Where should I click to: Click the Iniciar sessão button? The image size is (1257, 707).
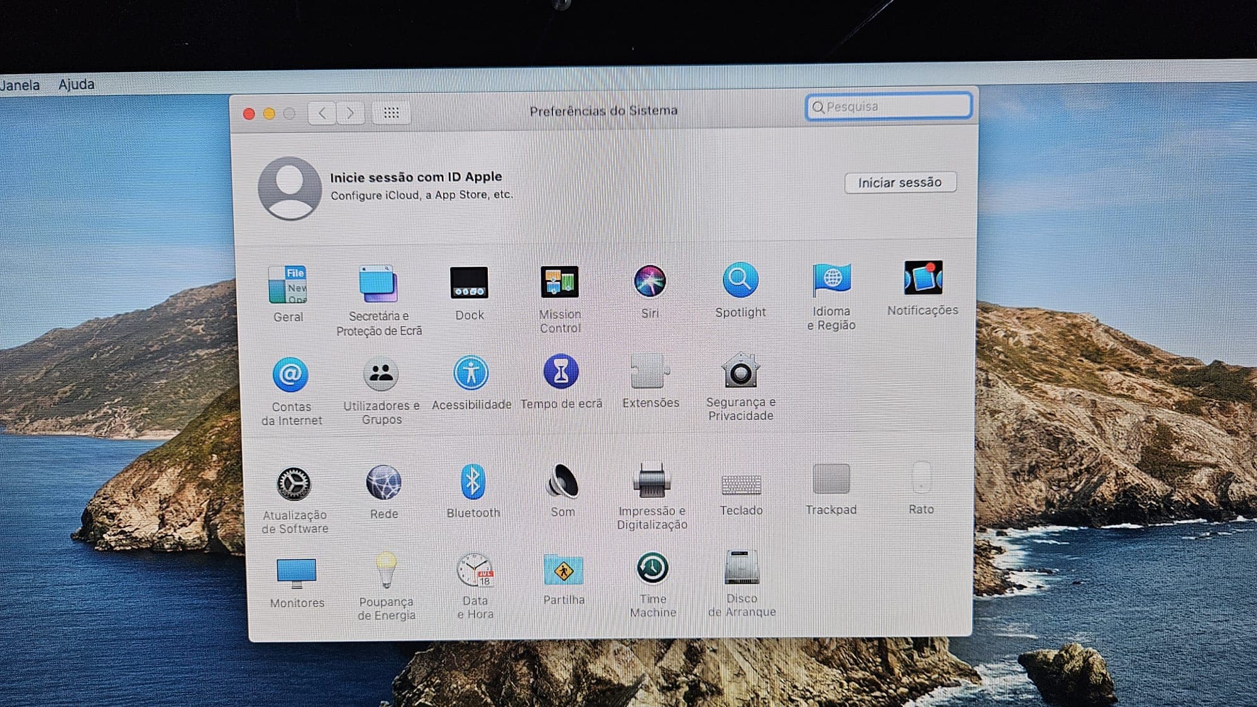900,183
